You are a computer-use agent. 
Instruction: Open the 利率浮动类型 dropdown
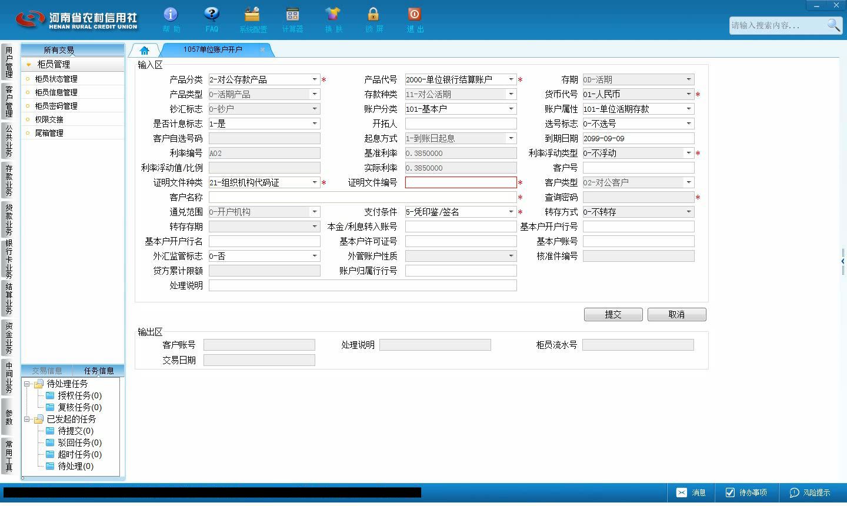[x=689, y=153]
